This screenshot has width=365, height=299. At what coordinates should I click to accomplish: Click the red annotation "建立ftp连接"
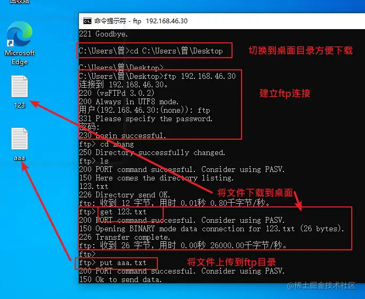click(x=285, y=94)
